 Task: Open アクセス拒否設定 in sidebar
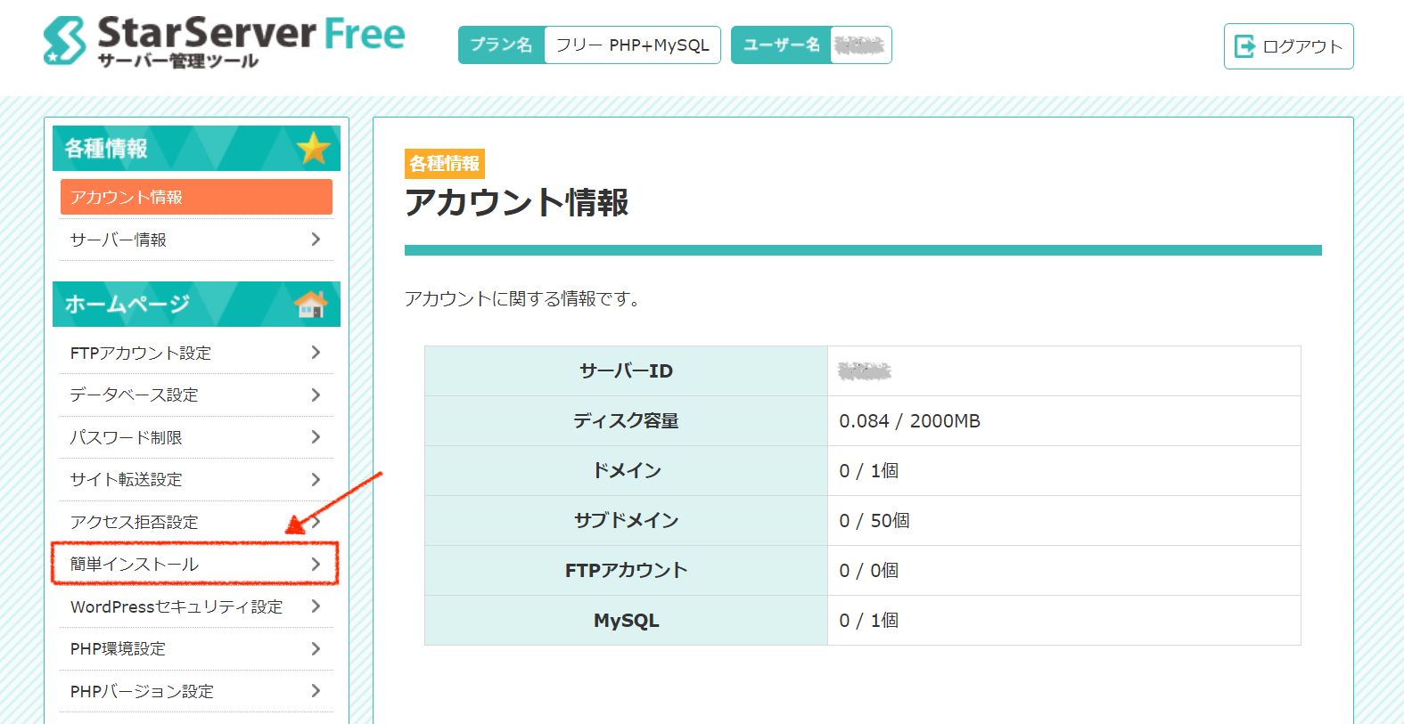[x=196, y=522]
